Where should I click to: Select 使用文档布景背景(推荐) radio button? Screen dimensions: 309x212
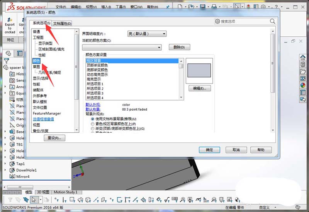(93, 119)
